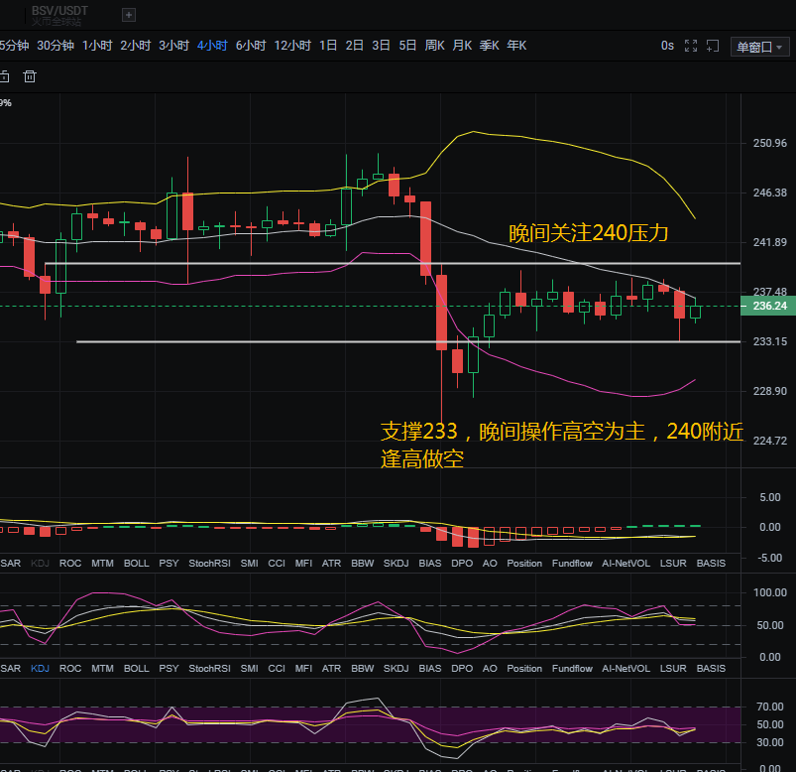Screen dimensions: 796x772
Task: Open the StochRSI indicator
Action: coord(208,563)
